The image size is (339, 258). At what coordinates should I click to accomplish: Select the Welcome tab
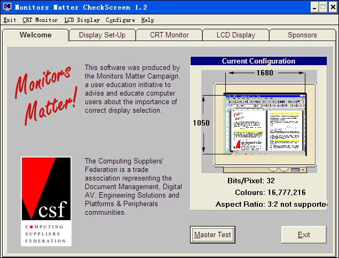[36, 35]
